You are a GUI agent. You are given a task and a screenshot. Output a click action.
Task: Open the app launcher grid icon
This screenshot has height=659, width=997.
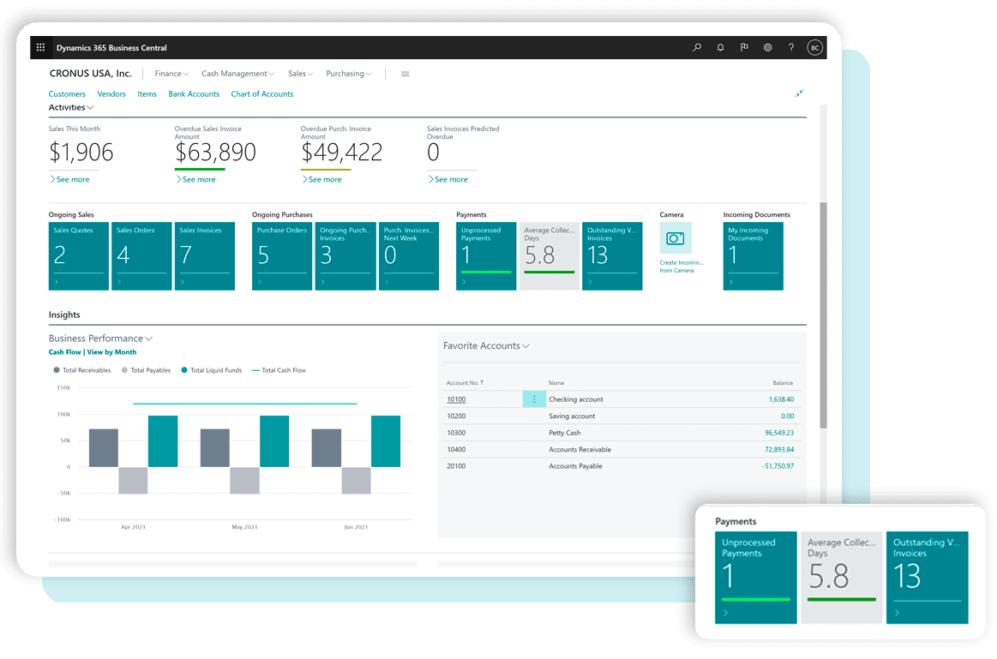pyautogui.click(x=40, y=47)
